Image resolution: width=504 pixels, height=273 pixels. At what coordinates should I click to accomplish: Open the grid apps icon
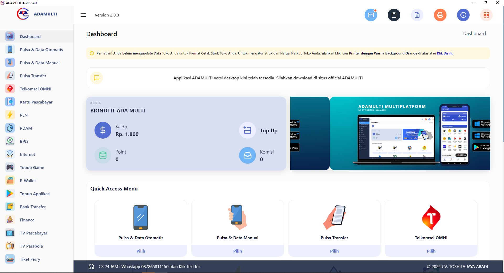click(x=486, y=15)
